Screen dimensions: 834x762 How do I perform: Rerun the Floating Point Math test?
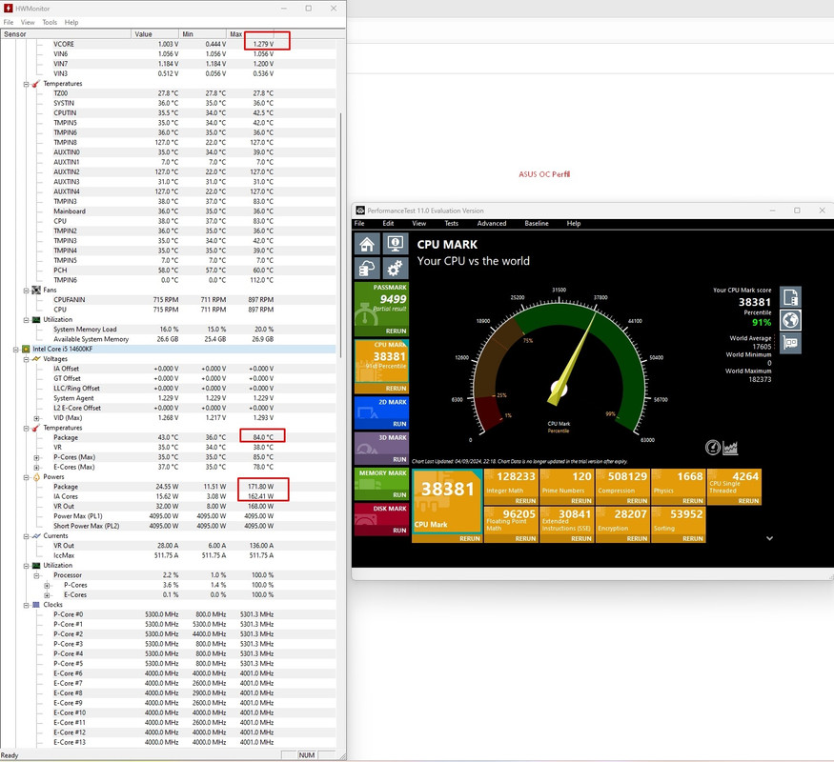click(x=525, y=538)
